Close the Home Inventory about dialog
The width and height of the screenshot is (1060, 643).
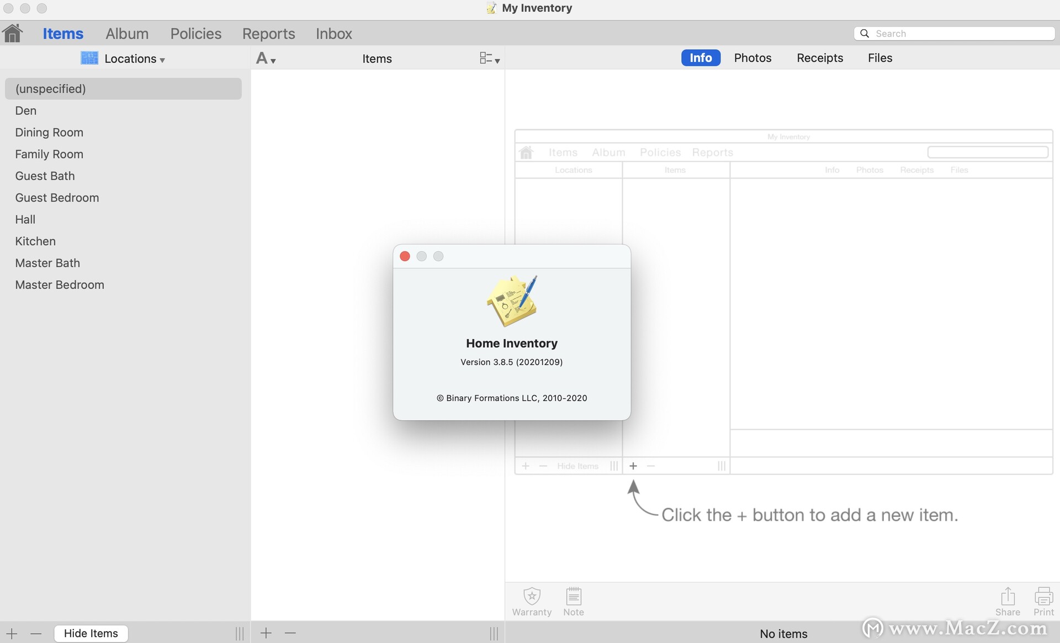[405, 256]
